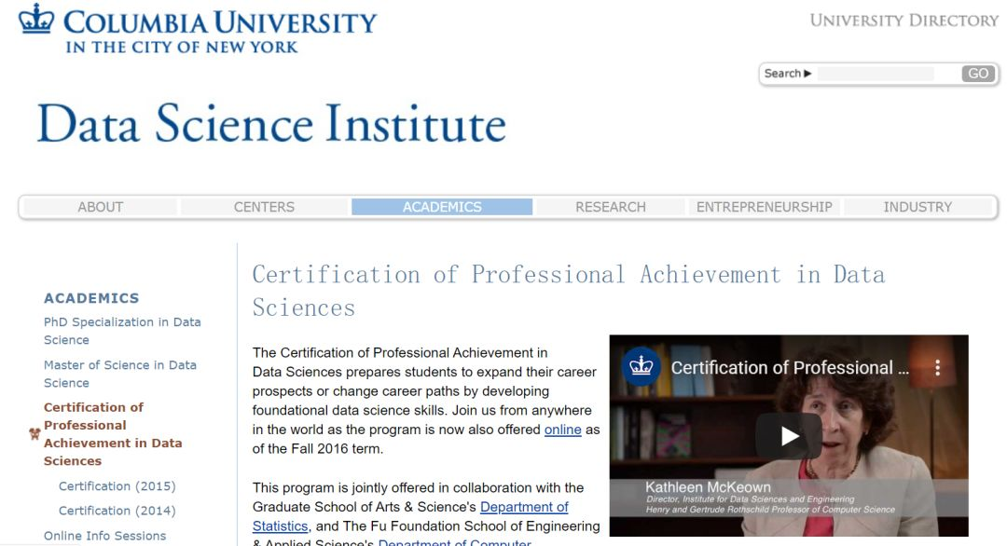Screen dimensions: 1007x546
Task: Open Master of Science in Data Science
Action: coord(119,374)
